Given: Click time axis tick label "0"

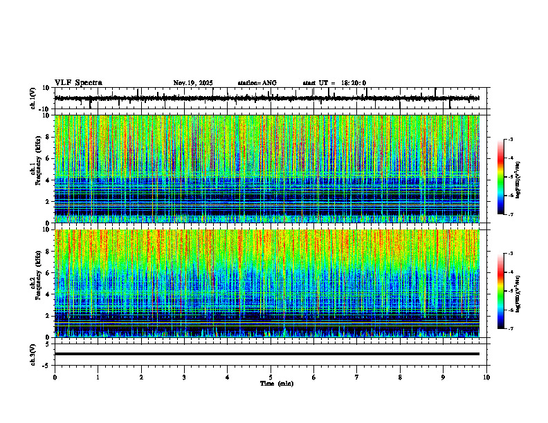Looking at the screenshot, I should pos(55,377).
